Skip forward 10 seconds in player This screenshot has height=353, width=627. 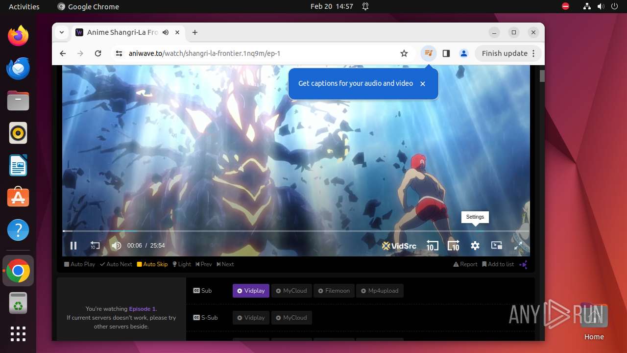point(454,246)
